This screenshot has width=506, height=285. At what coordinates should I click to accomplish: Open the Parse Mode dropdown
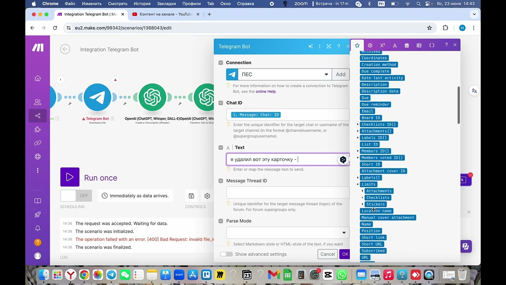(x=288, y=233)
